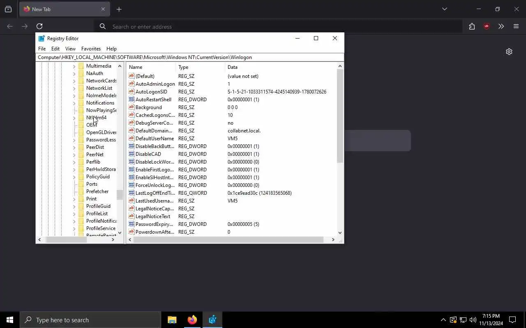Screen dimensions: 526x328
Task: Click the 'collabnet.local.' data cell
Action: (244, 131)
